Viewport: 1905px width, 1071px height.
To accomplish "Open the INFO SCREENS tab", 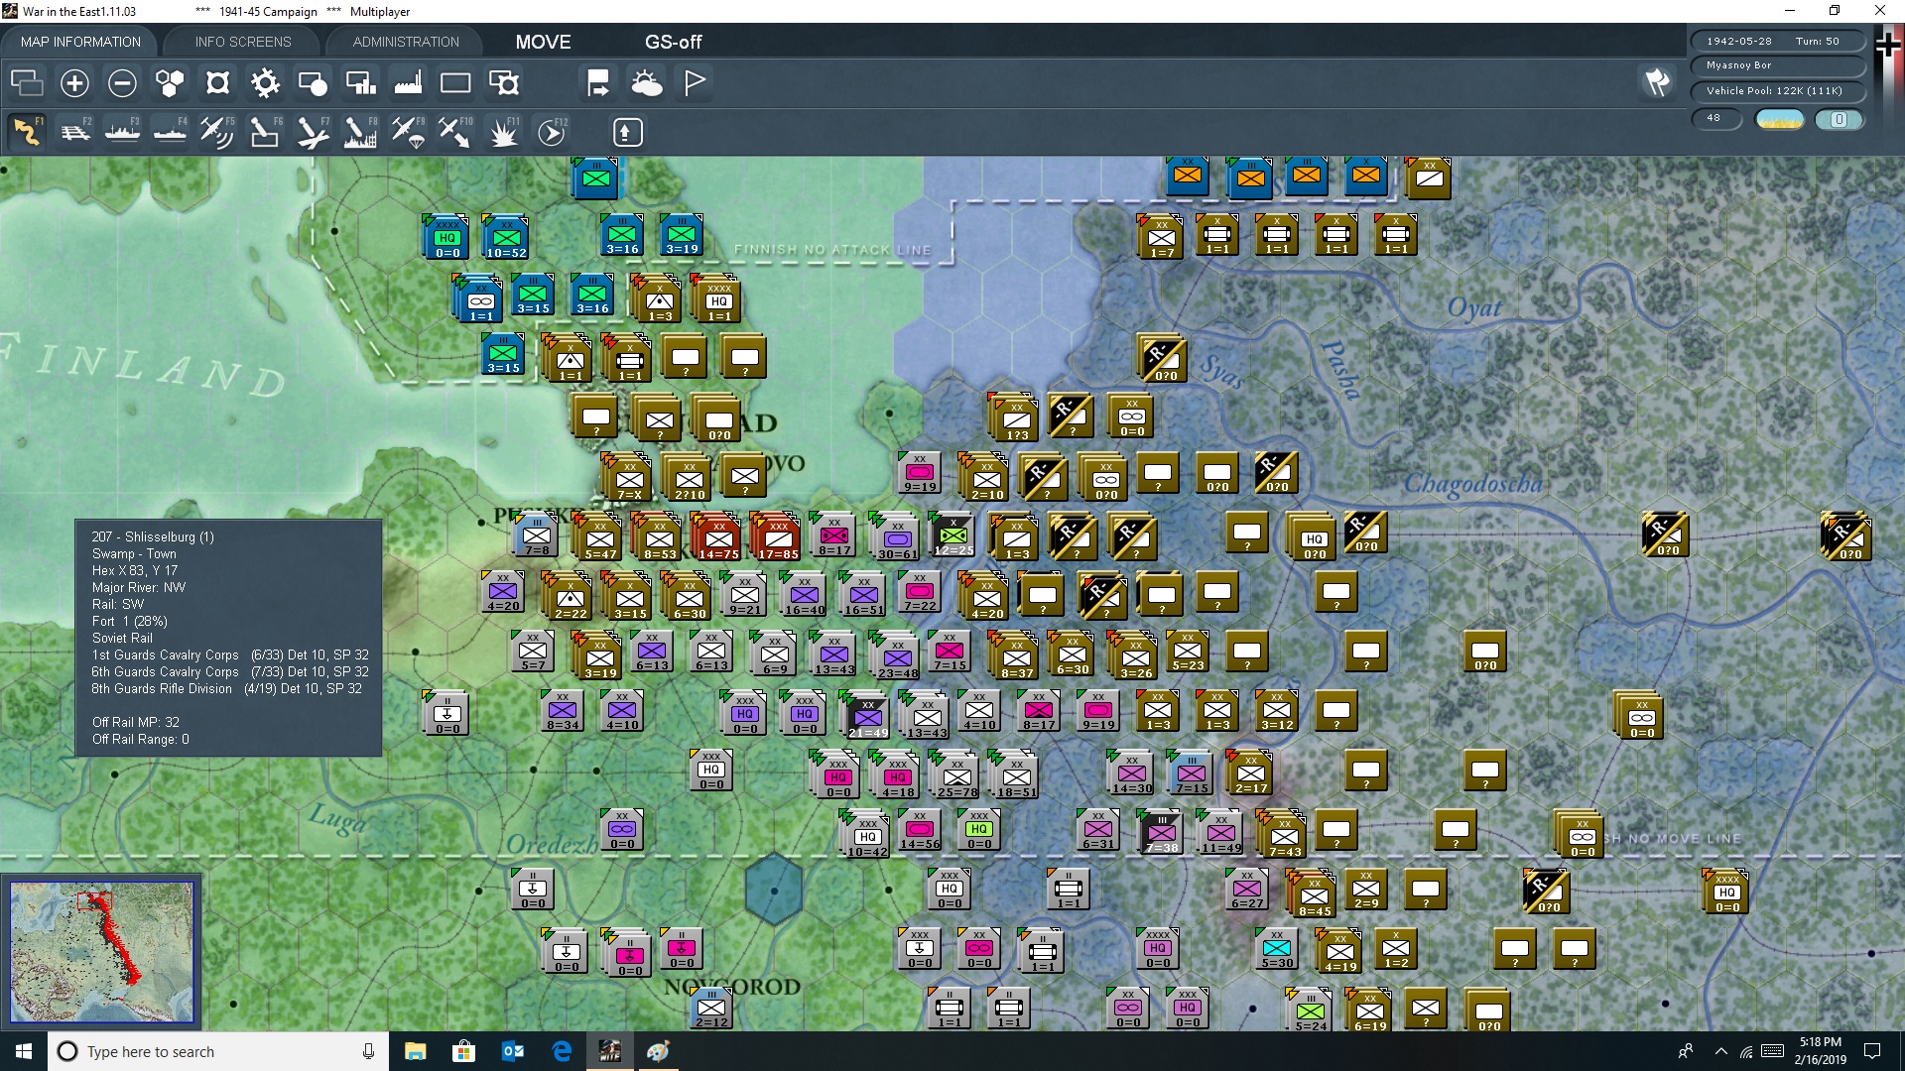I will [x=243, y=42].
